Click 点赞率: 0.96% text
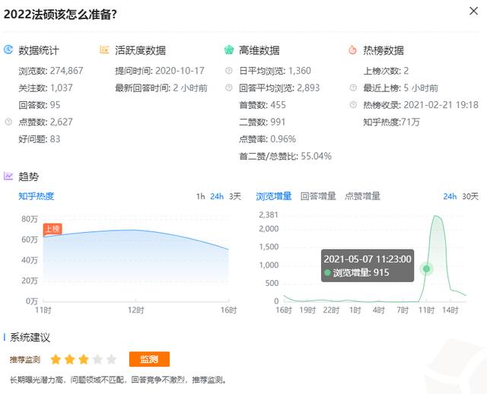This screenshot has height=394, width=487. click(x=267, y=139)
